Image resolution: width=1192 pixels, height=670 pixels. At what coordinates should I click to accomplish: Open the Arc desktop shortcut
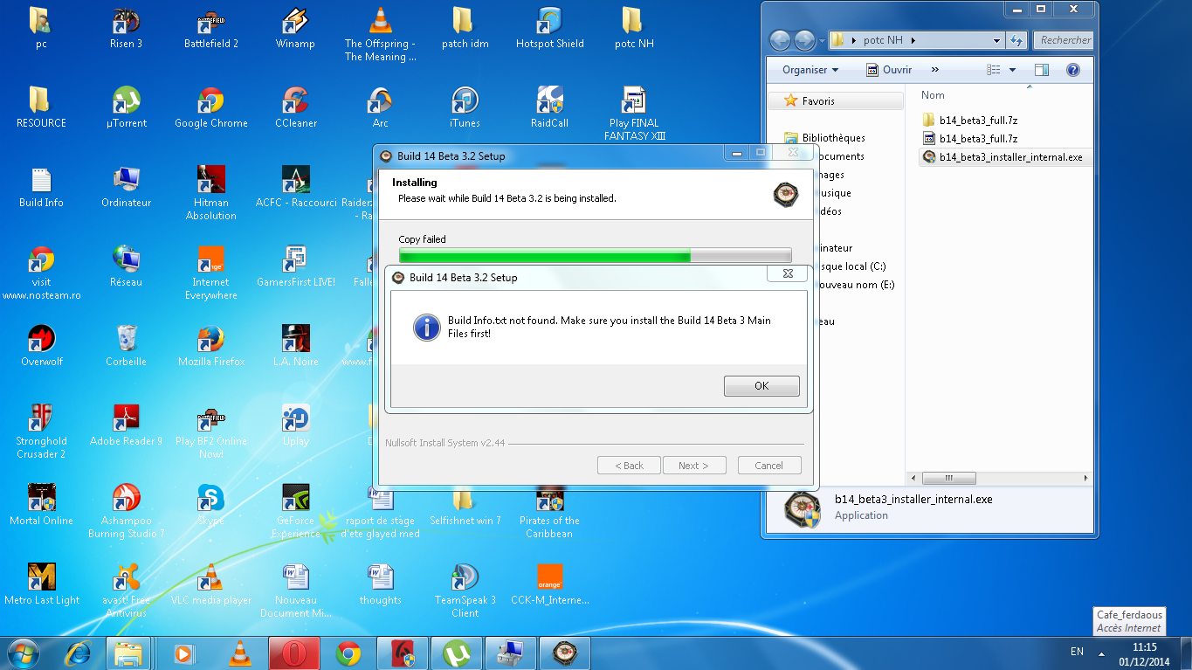pyautogui.click(x=380, y=108)
